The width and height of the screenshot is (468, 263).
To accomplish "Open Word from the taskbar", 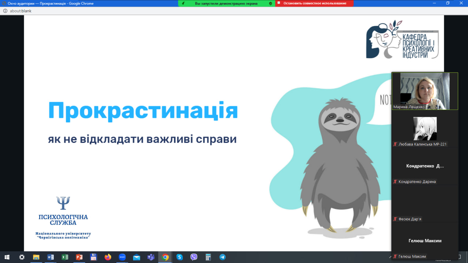I will tap(50, 257).
